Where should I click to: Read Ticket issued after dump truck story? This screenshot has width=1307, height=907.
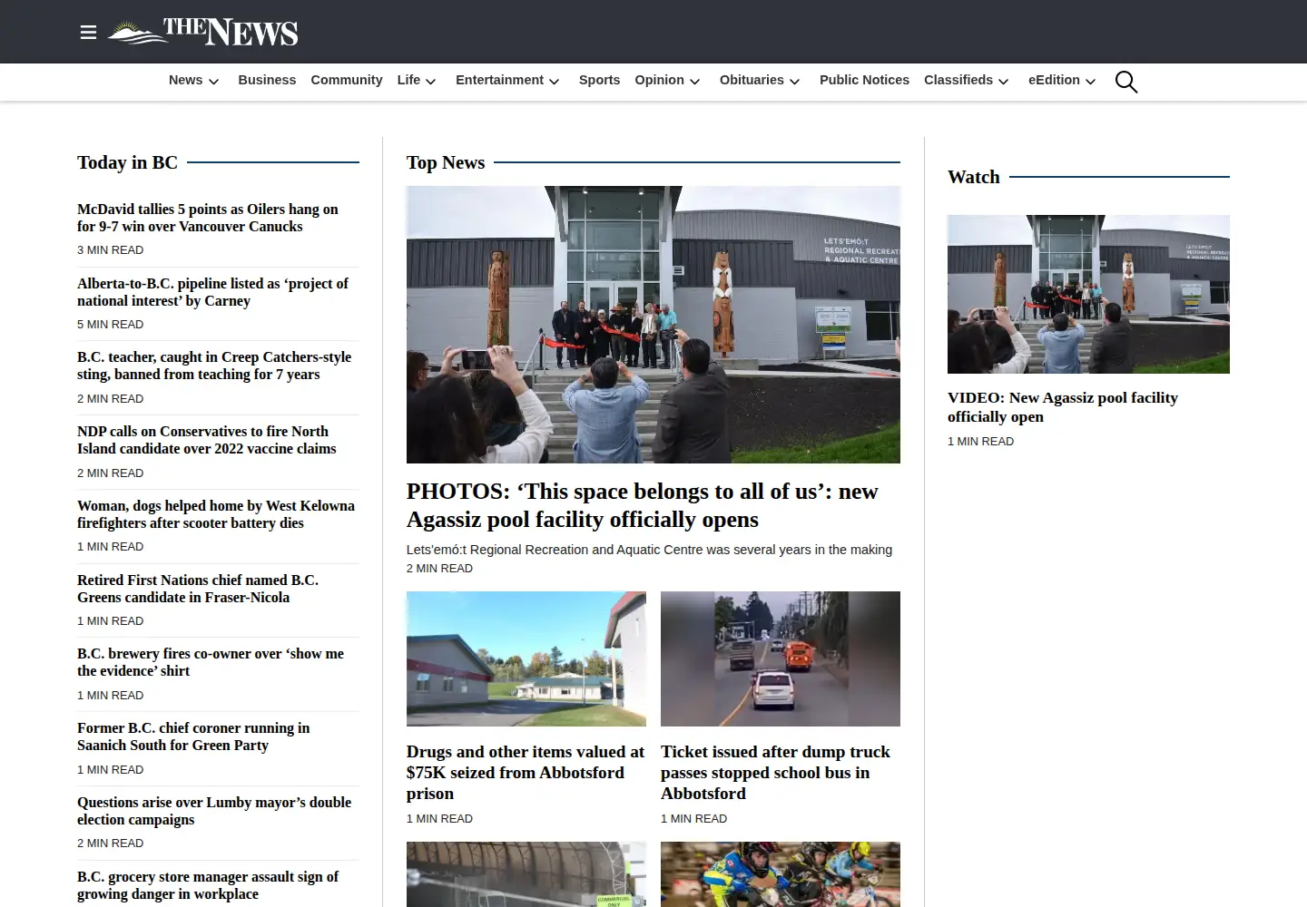click(775, 773)
